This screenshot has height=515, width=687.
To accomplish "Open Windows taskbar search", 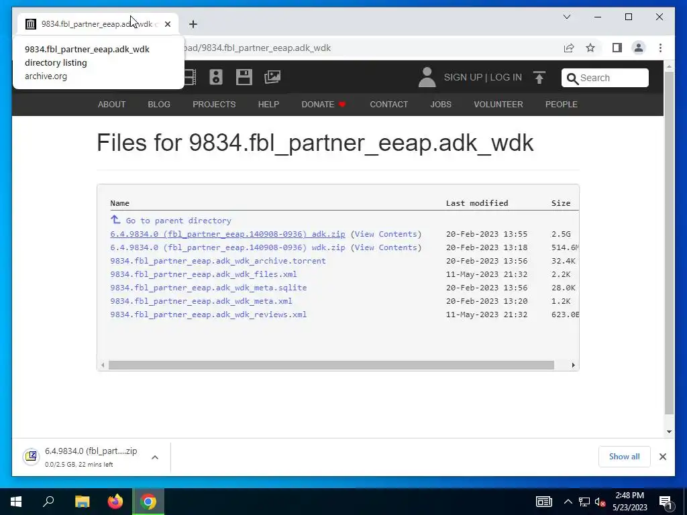I will coord(48,502).
